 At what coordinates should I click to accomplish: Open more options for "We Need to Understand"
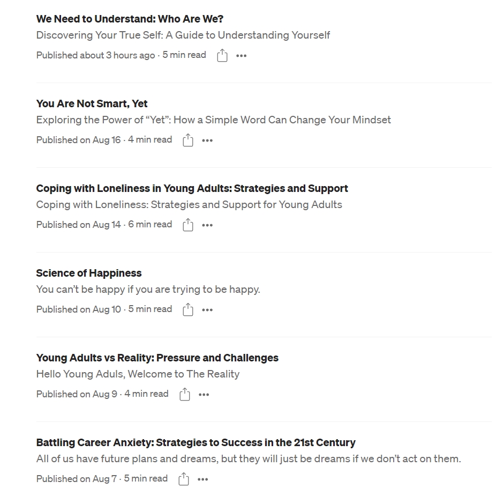(x=242, y=56)
